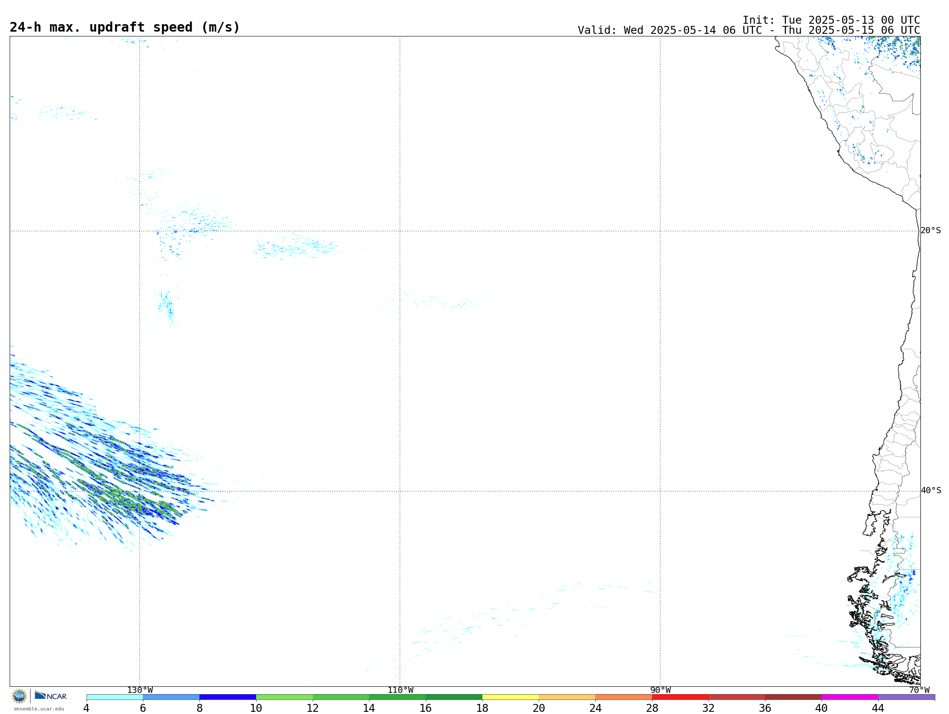This screenshot has height=714, width=949.
Task: Click the colorbar tick label 28
Action: (x=652, y=708)
